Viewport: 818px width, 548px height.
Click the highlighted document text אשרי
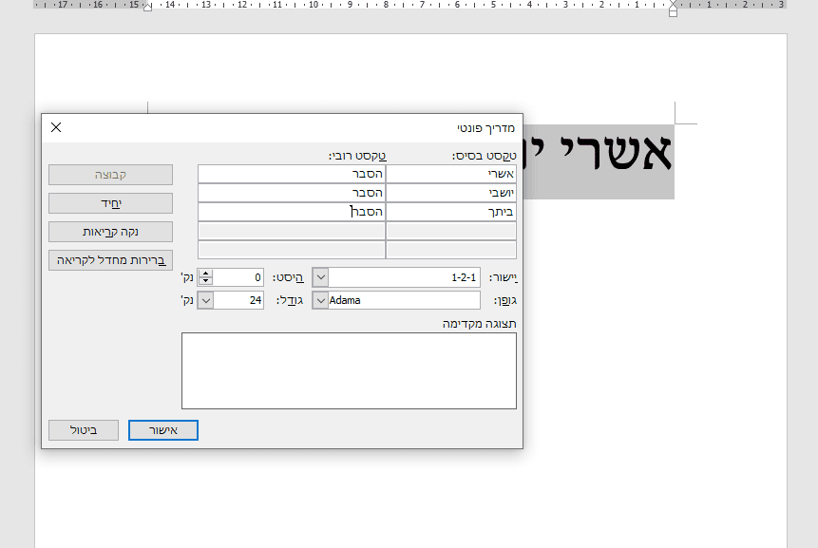[x=616, y=153]
